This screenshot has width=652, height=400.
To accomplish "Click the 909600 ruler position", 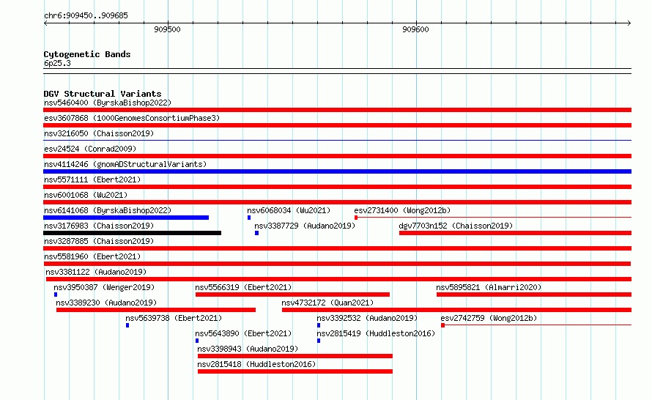I will pyautogui.click(x=415, y=29).
